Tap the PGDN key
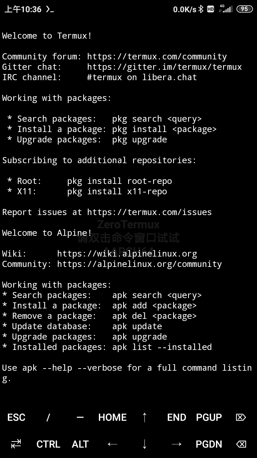Image resolution: width=257 pixels, height=458 pixels. [209, 444]
